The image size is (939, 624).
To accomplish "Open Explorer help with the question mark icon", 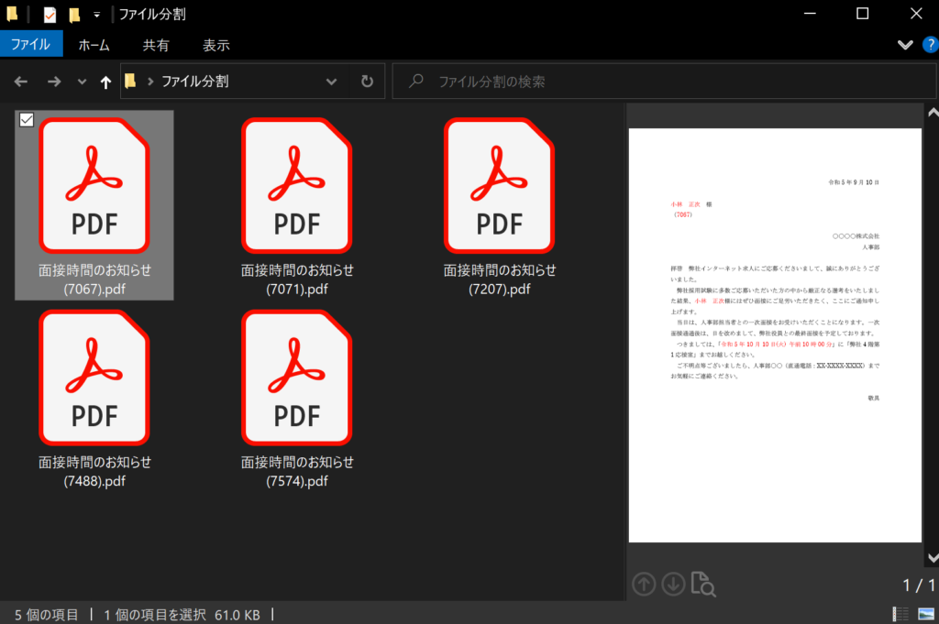I will pos(930,44).
